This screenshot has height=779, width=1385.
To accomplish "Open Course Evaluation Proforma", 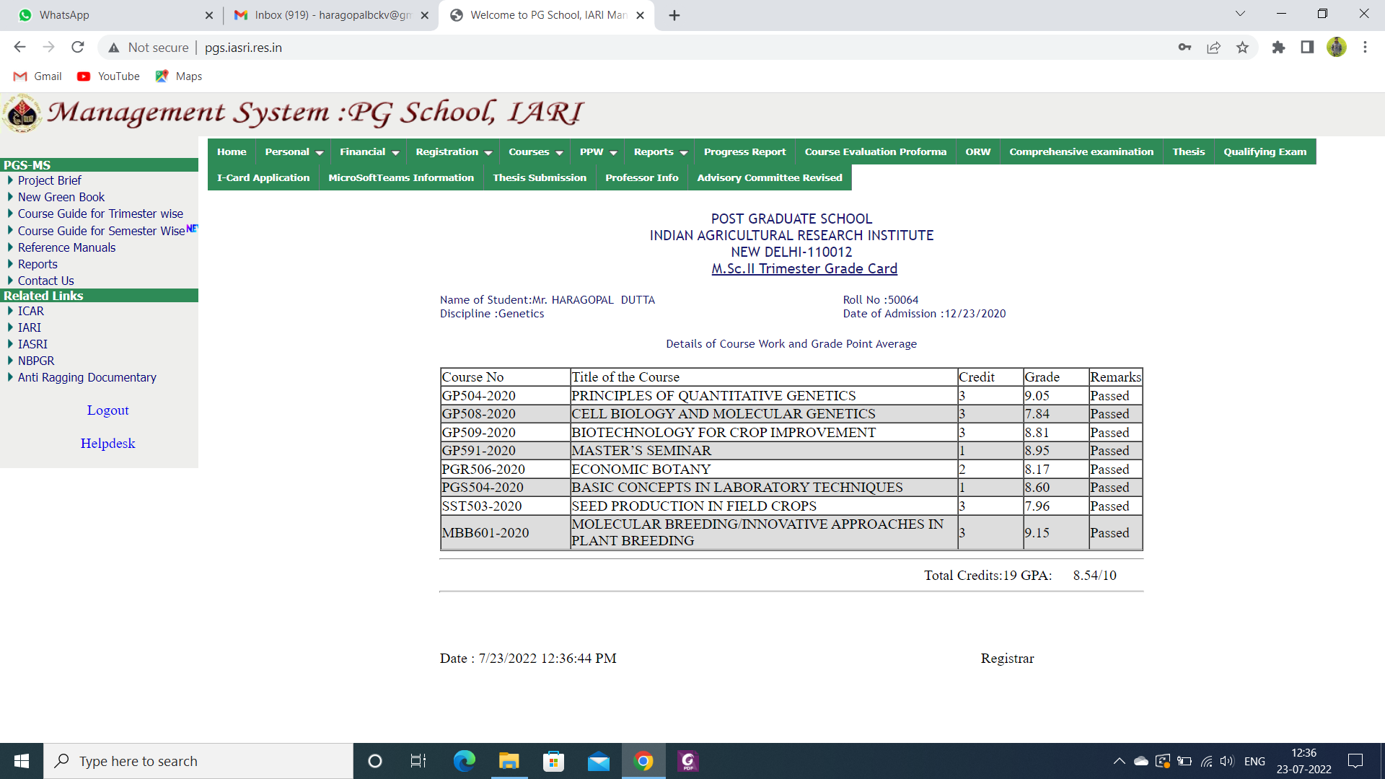I will [x=875, y=151].
